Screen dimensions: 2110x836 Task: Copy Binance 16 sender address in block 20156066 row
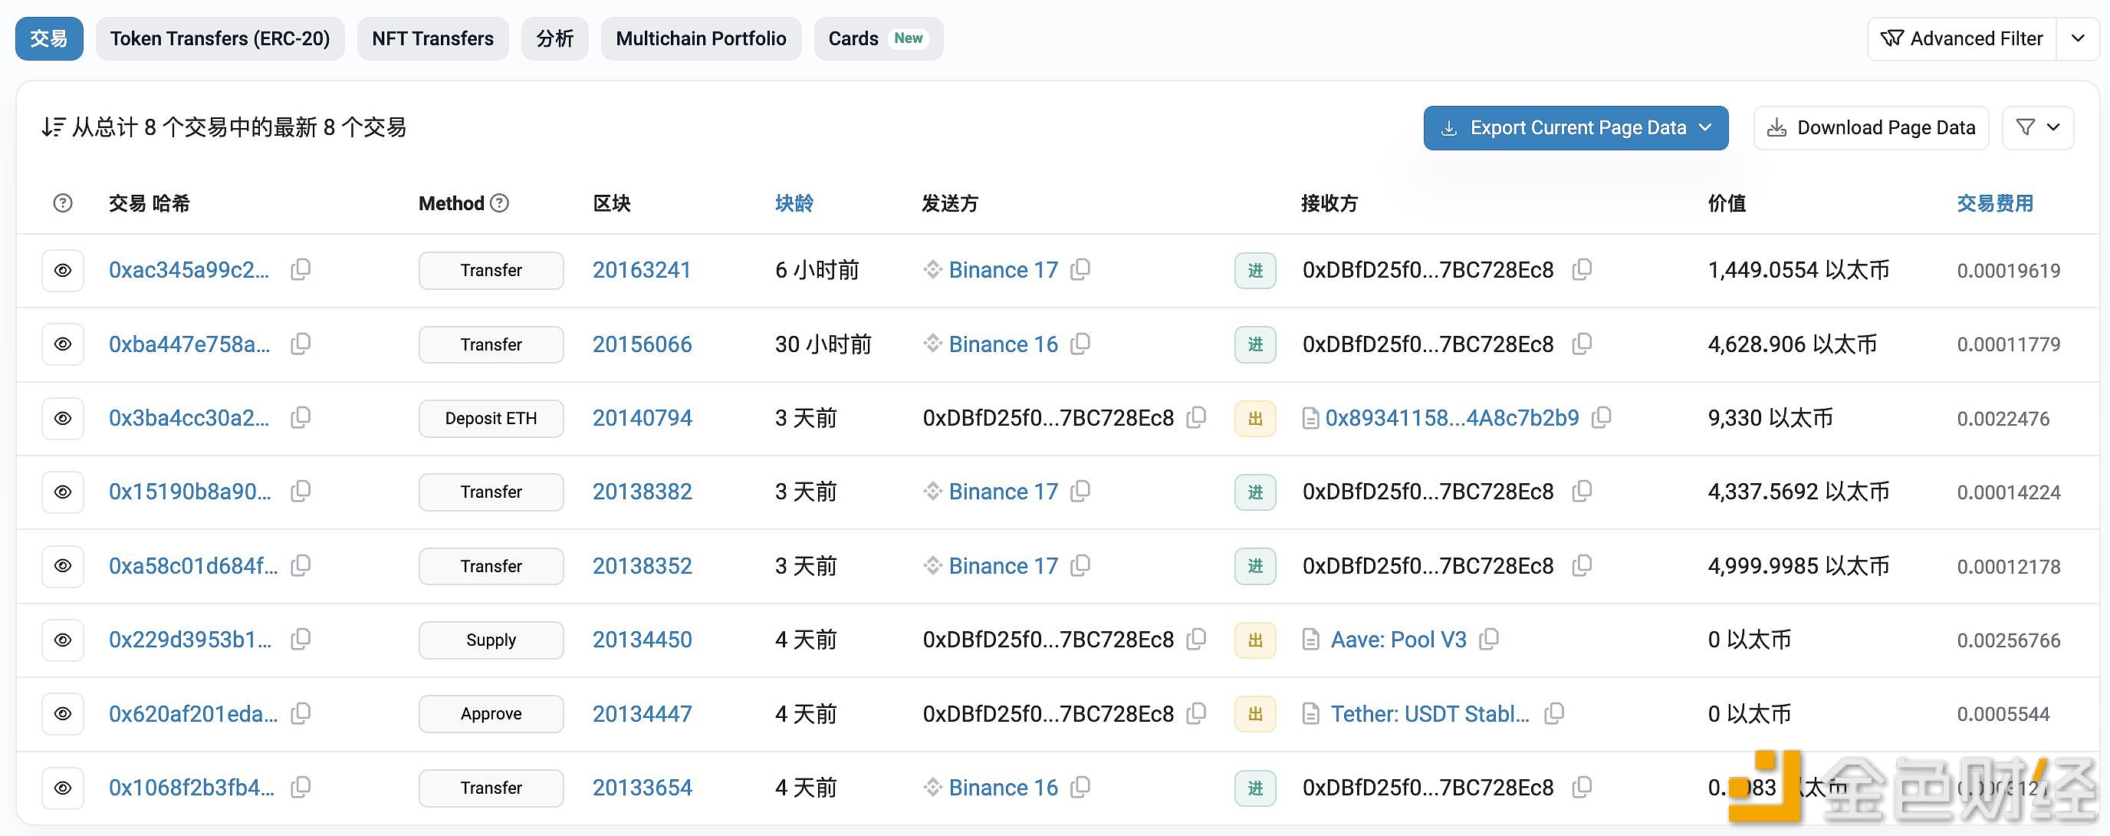click(1080, 344)
